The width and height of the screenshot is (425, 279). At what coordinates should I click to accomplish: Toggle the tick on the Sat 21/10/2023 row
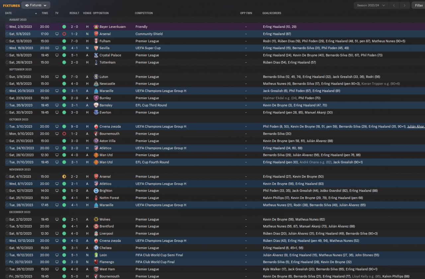(x=7, y=141)
